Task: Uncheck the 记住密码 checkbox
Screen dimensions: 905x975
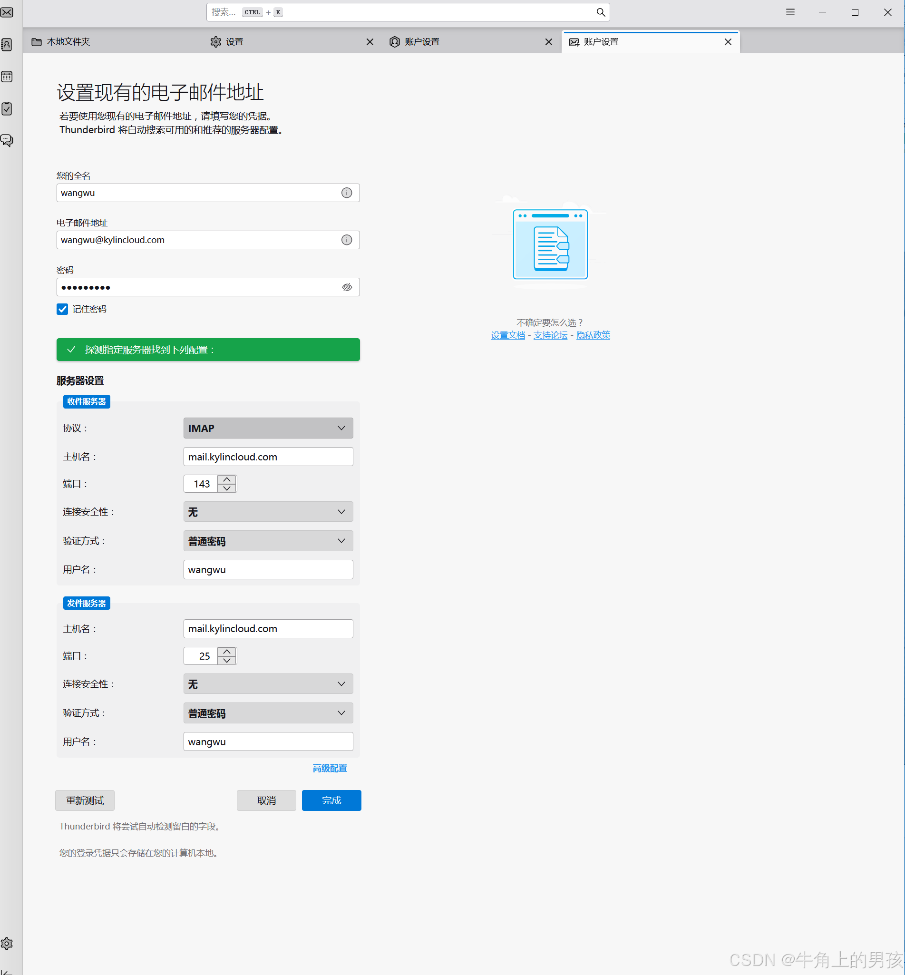Action: tap(62, 309)
